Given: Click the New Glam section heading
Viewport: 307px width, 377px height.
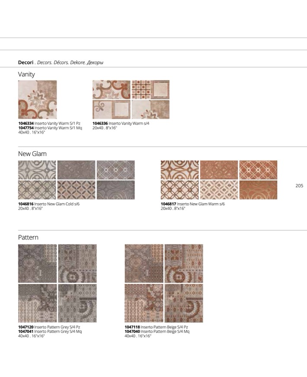Looking at the screenshot, I should click(32, 154).
